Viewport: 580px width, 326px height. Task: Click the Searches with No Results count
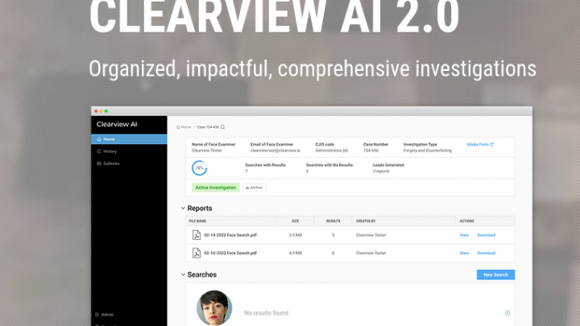(x=308, y=171)
